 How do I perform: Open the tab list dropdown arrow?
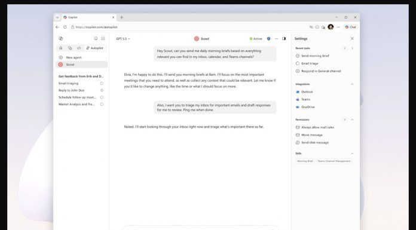57,17
